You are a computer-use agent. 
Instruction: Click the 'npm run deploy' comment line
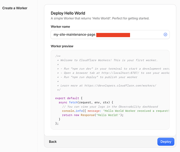(97, 77)
